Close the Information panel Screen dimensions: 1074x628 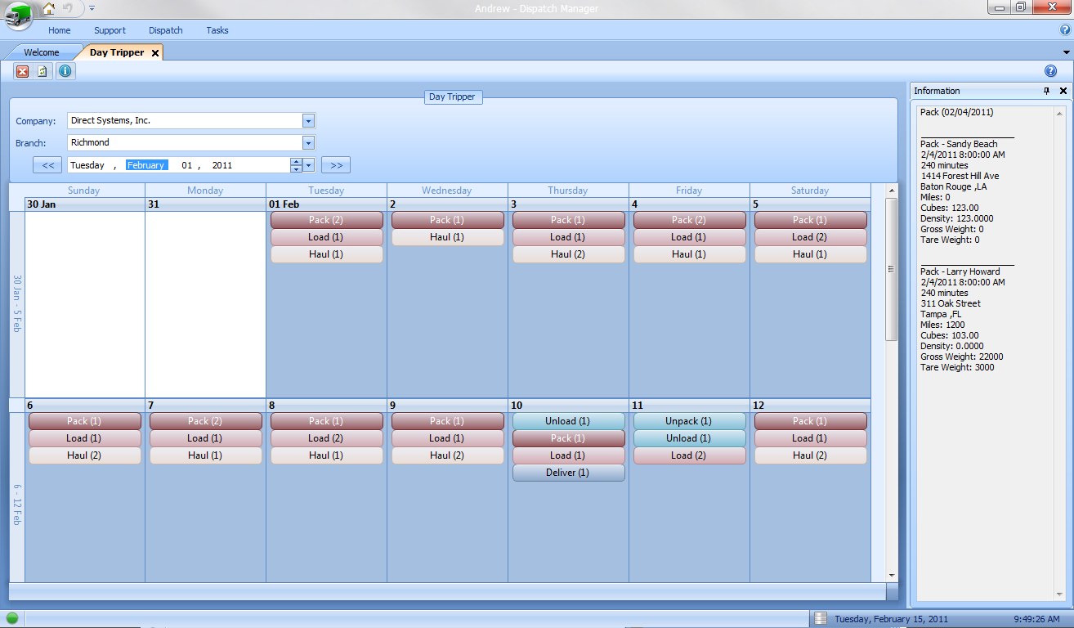tap(1063, 92)
